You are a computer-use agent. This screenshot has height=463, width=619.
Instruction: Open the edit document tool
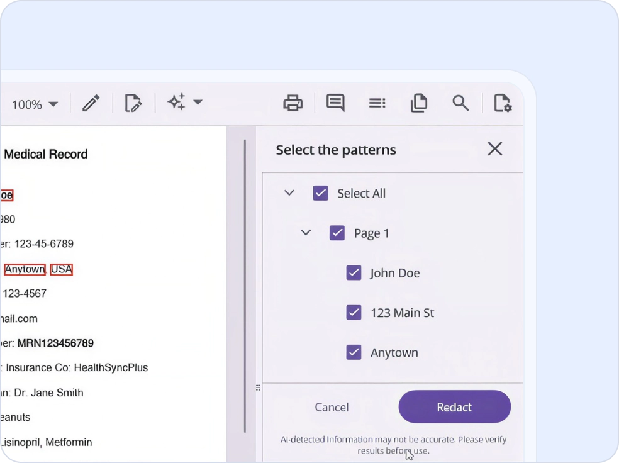pyautogui.click(x=133, y=103)
